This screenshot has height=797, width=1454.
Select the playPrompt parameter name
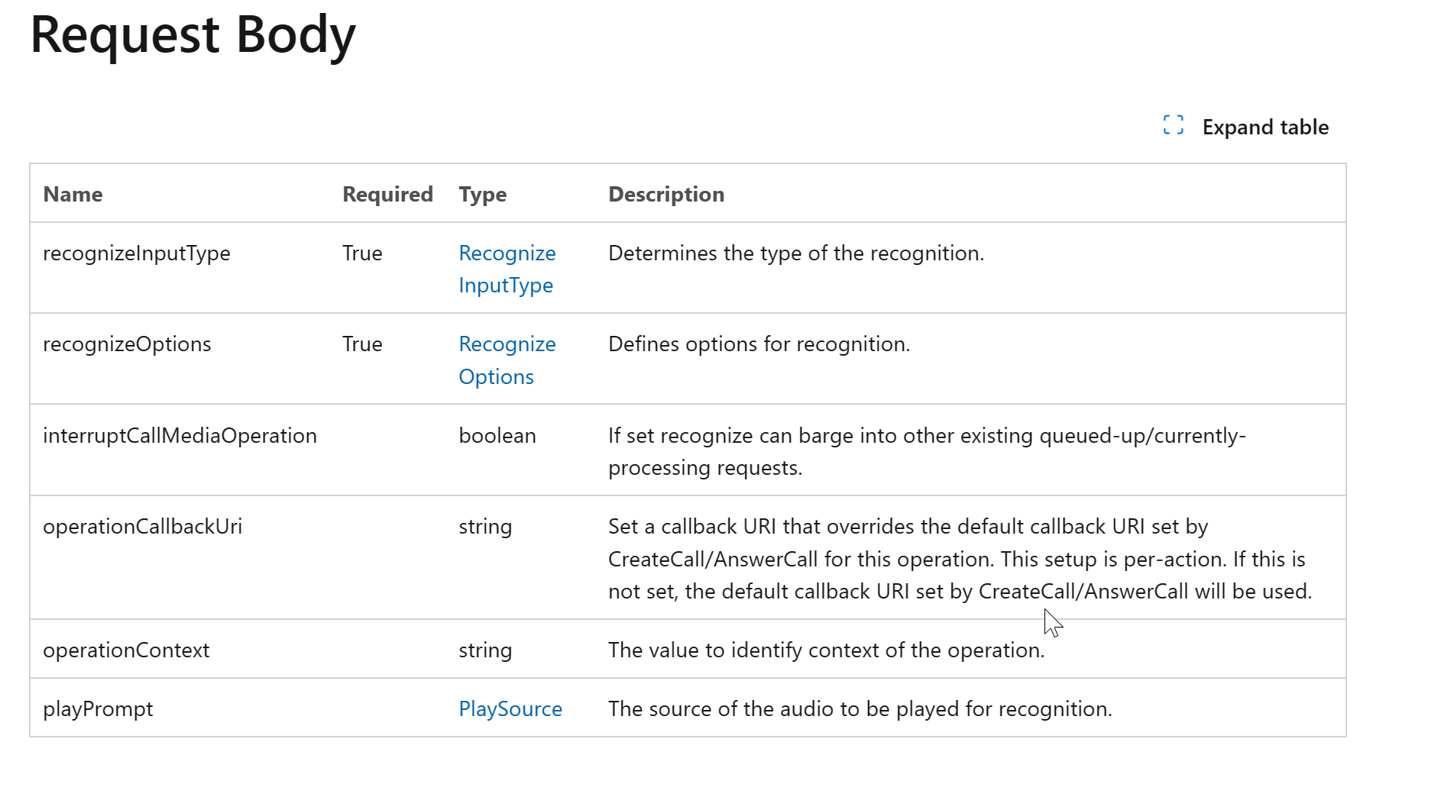point(98,709)
